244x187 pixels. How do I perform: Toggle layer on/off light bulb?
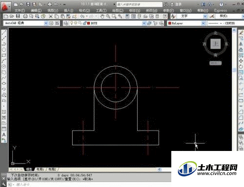[71, 23]
